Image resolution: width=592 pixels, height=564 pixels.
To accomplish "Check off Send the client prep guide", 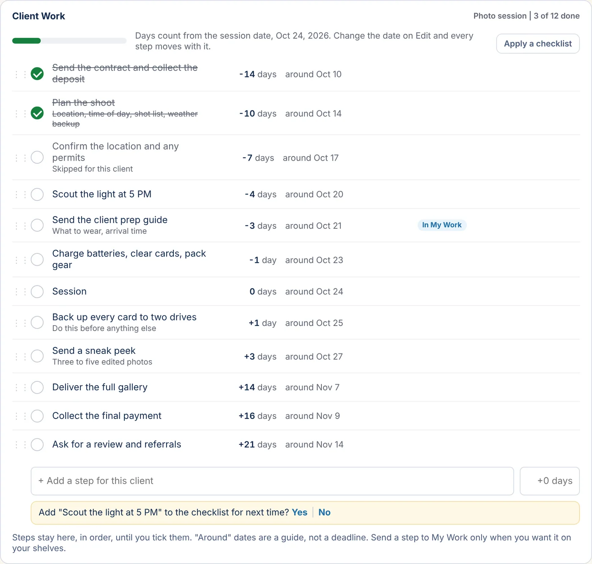I will click(37, 225).
